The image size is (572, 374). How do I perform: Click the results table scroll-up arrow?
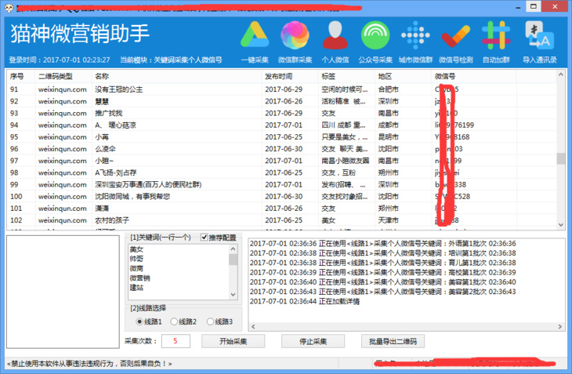coord(561,74)
